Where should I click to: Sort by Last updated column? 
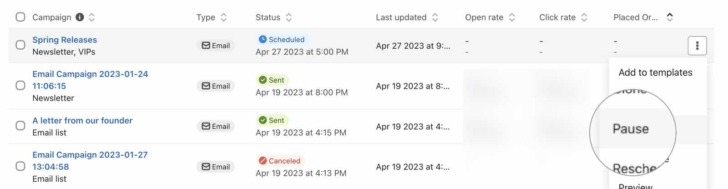pos(435,17)
